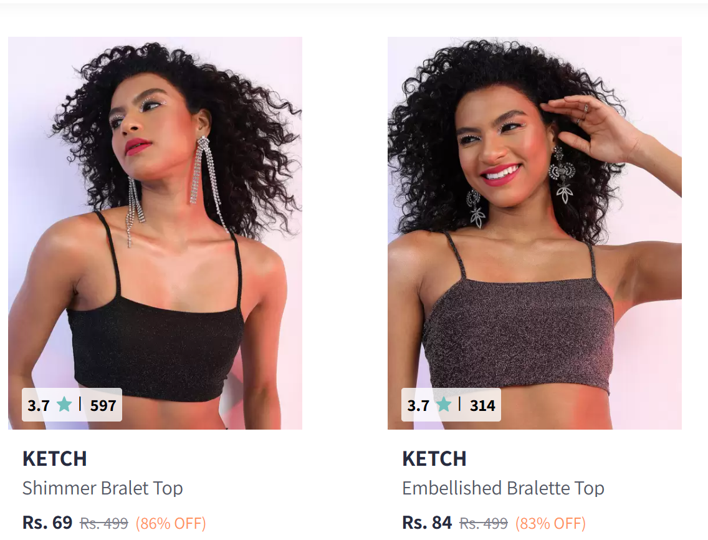Open the Embellished Bralette Top title link
708x540 pixels.
(x=503, y=488)
